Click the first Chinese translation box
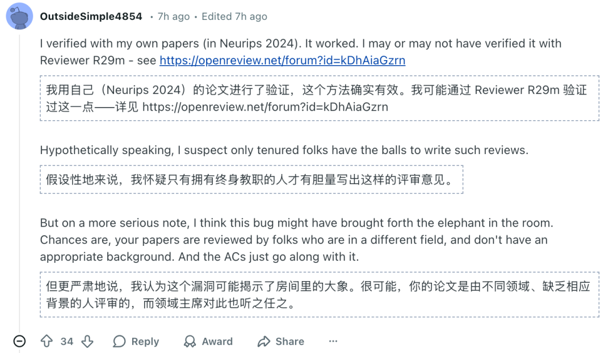The height and width of the screenshot is (353, 613). point(319,98)
